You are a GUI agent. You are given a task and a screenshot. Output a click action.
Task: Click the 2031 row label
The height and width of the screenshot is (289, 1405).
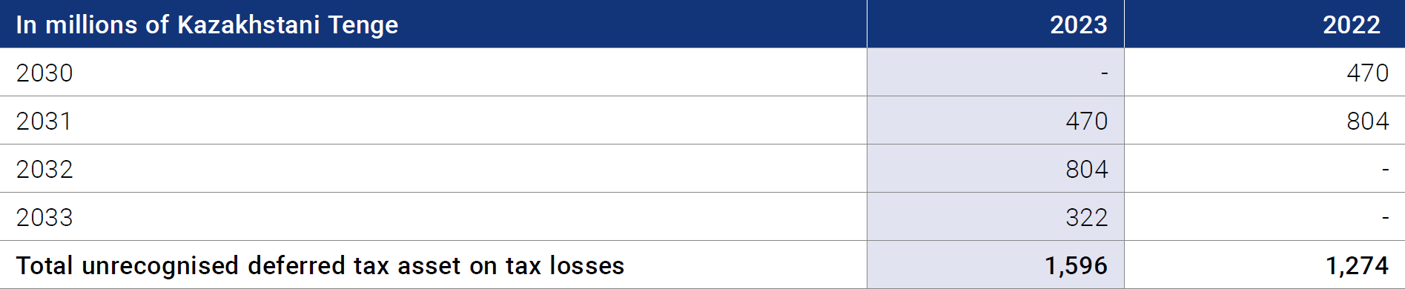click(44, 121)
